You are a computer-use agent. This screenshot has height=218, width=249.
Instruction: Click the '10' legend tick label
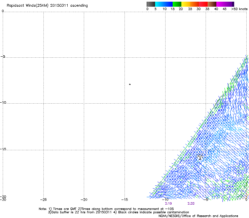(165, 9)
